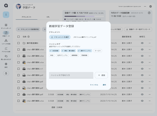This screenshot has width=157, height=116.
Task: Click the chat-plus app logo in the sidebar
Action: point(6,6)
